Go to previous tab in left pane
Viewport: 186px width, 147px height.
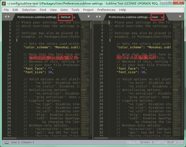(x=5, y=17)
